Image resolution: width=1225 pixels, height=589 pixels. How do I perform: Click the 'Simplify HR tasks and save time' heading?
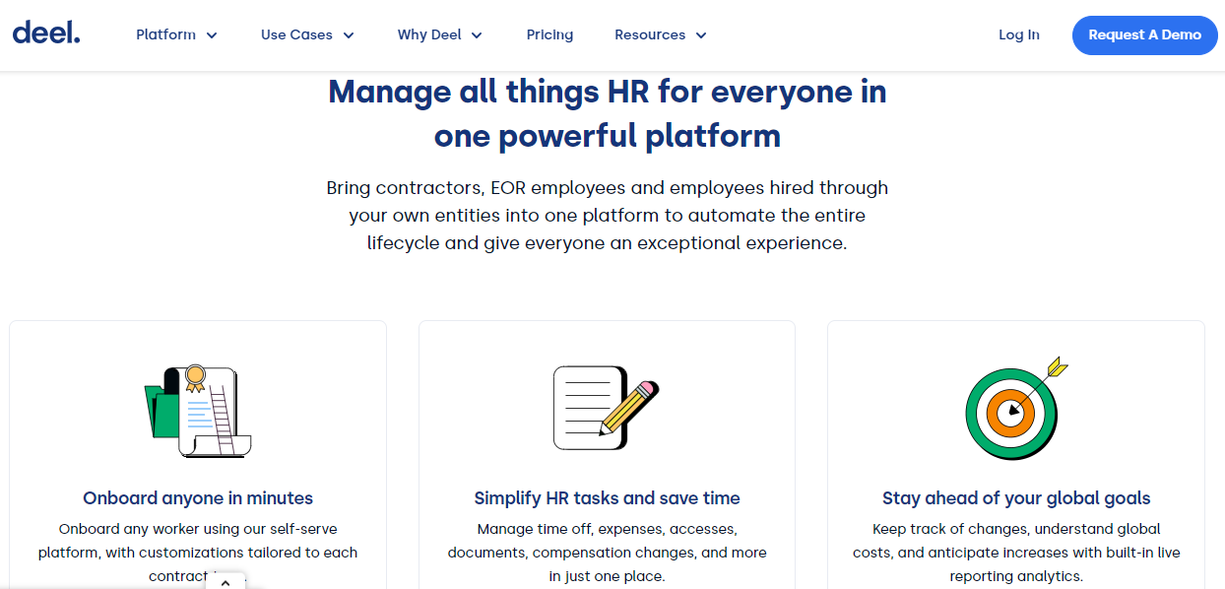point(607,497)
